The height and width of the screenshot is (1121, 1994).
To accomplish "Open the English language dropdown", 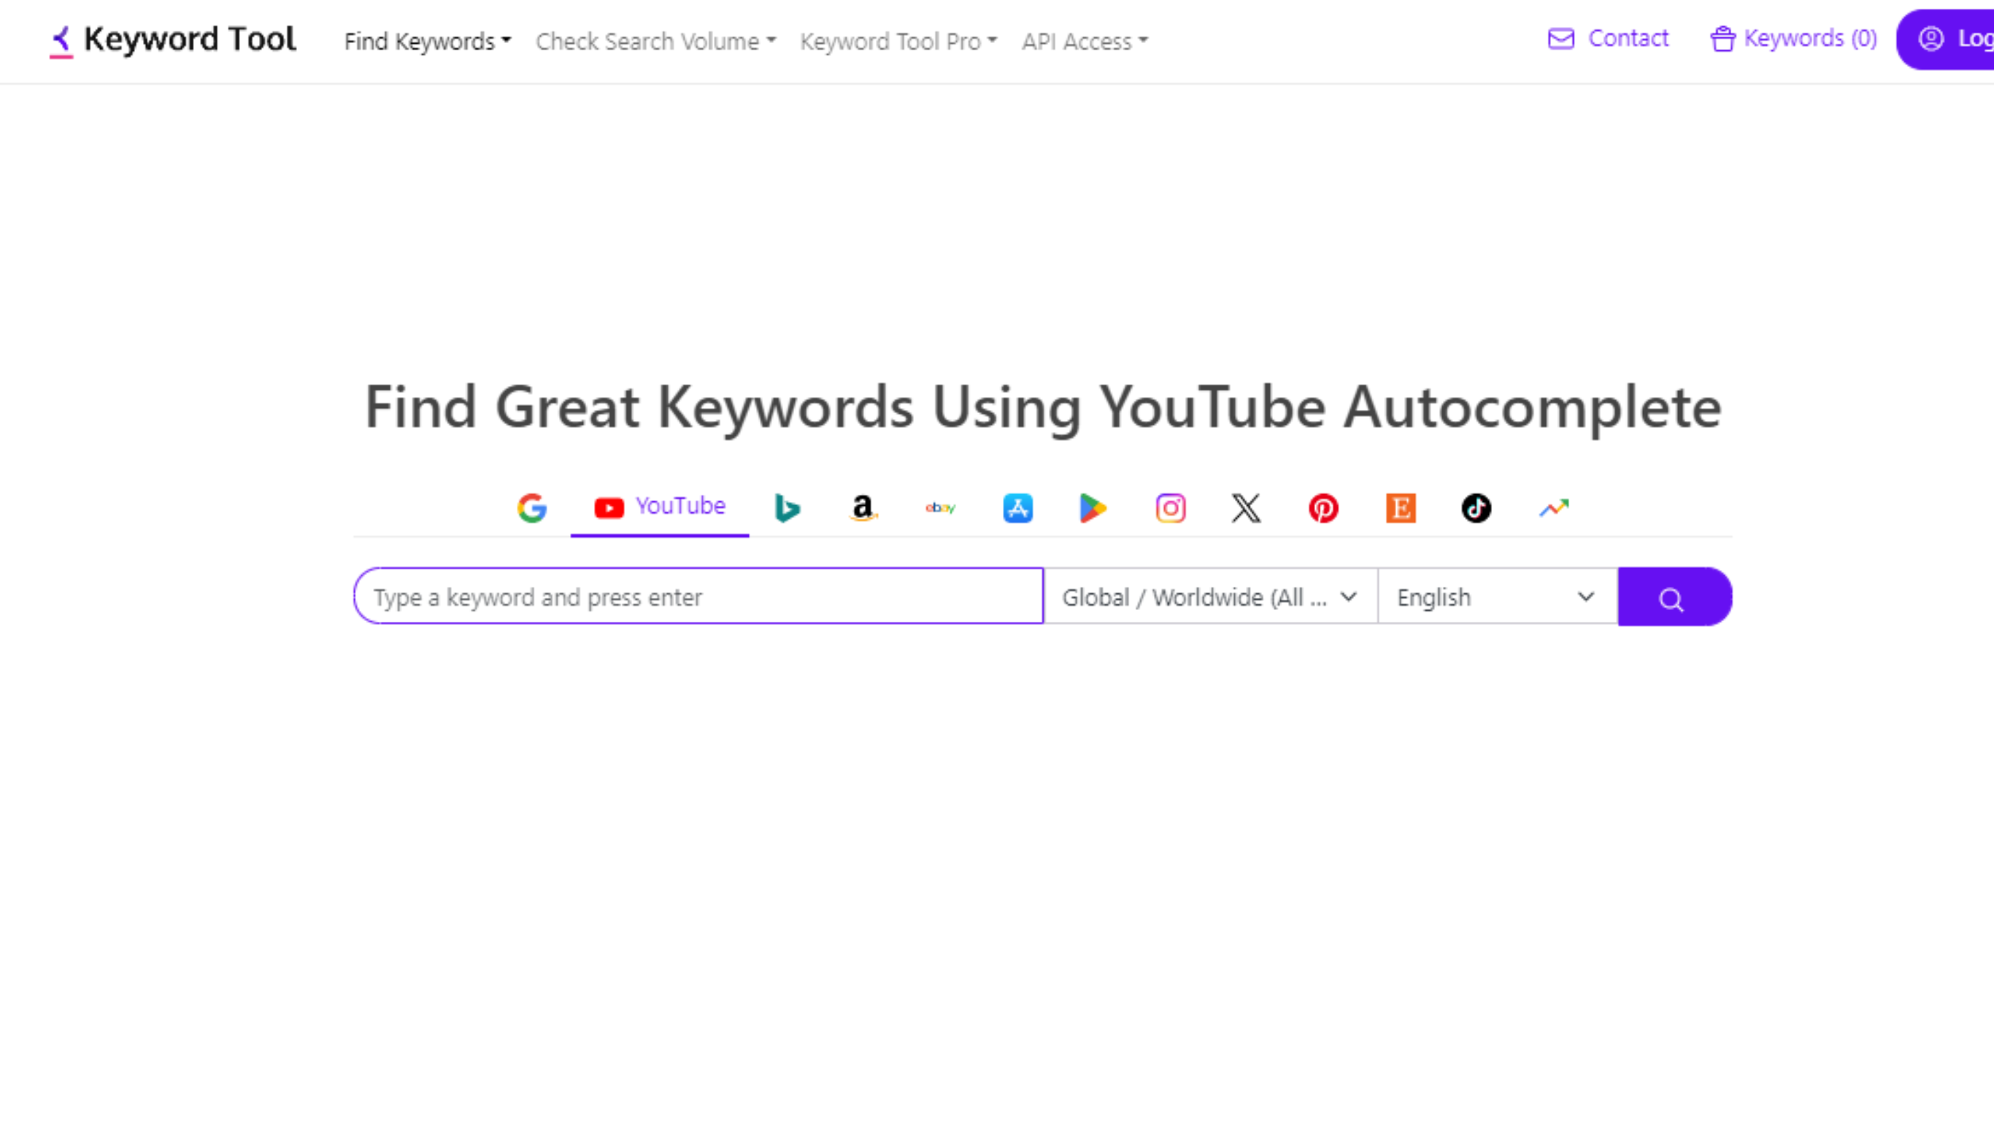I will pyautogui.click(x=1495, y=597).
